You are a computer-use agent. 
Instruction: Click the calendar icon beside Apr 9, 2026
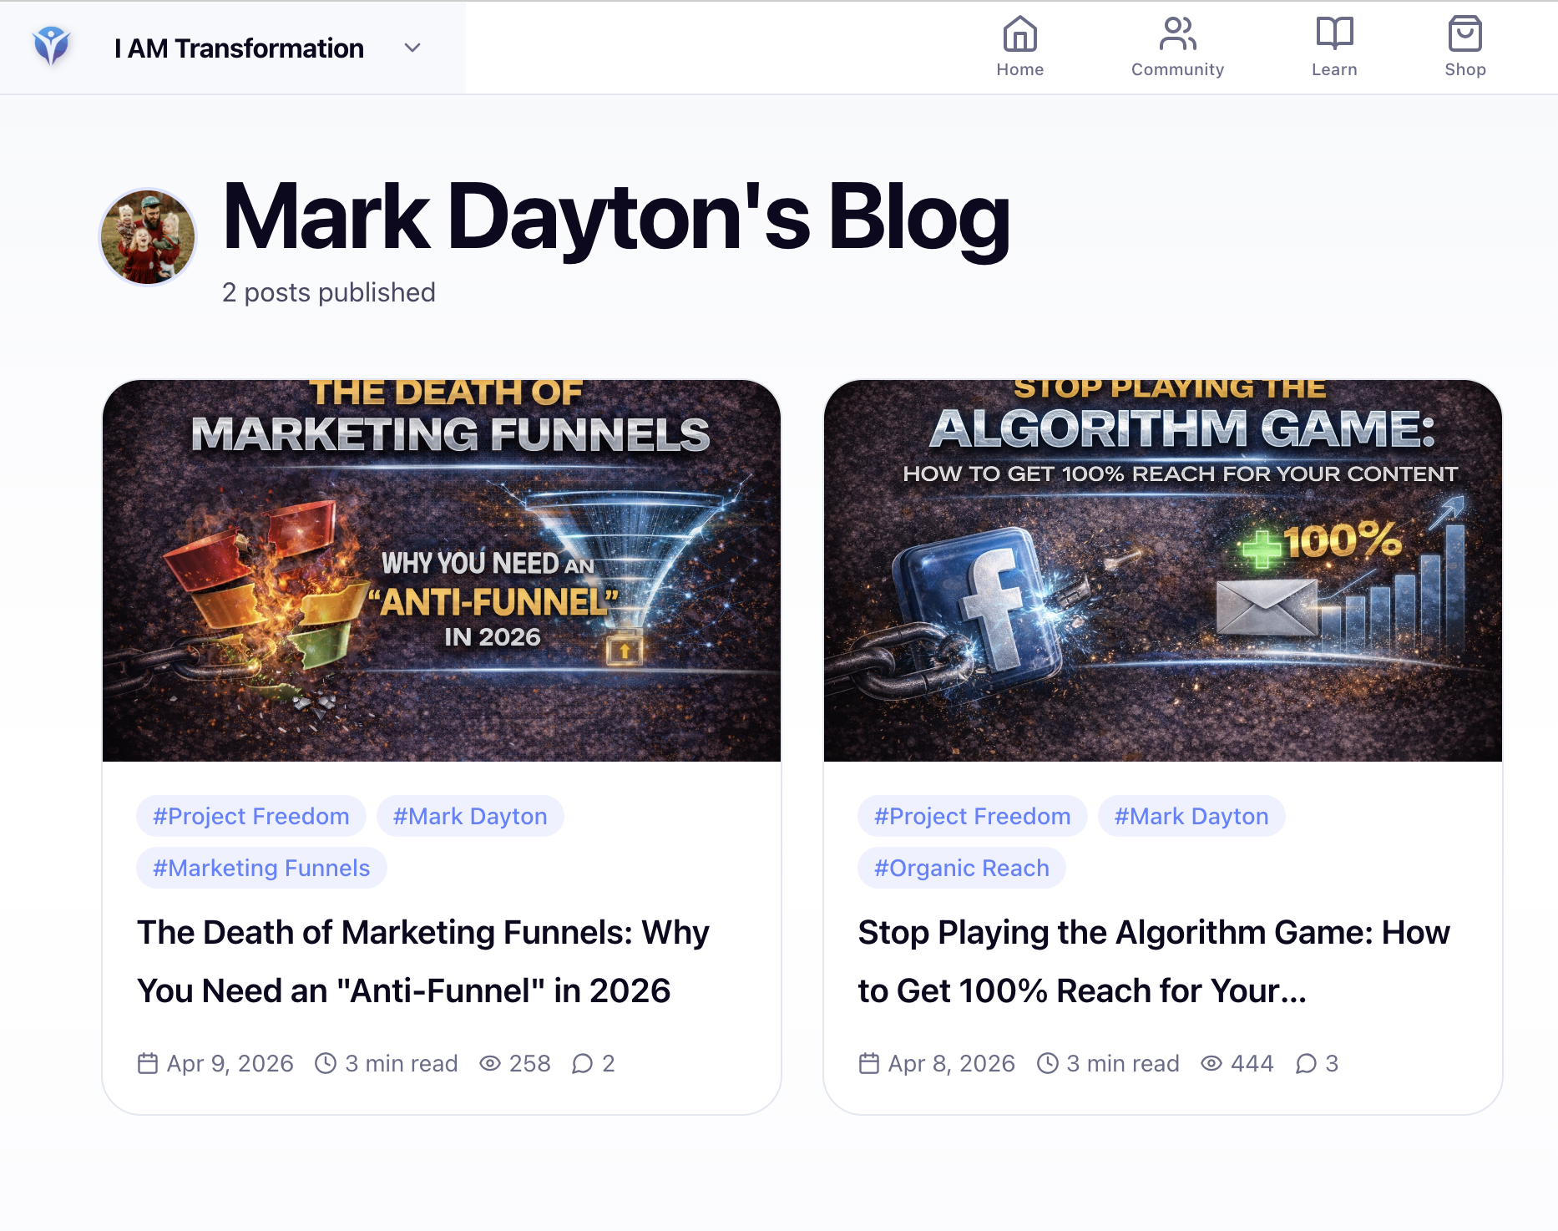(x=148, y=1063)
